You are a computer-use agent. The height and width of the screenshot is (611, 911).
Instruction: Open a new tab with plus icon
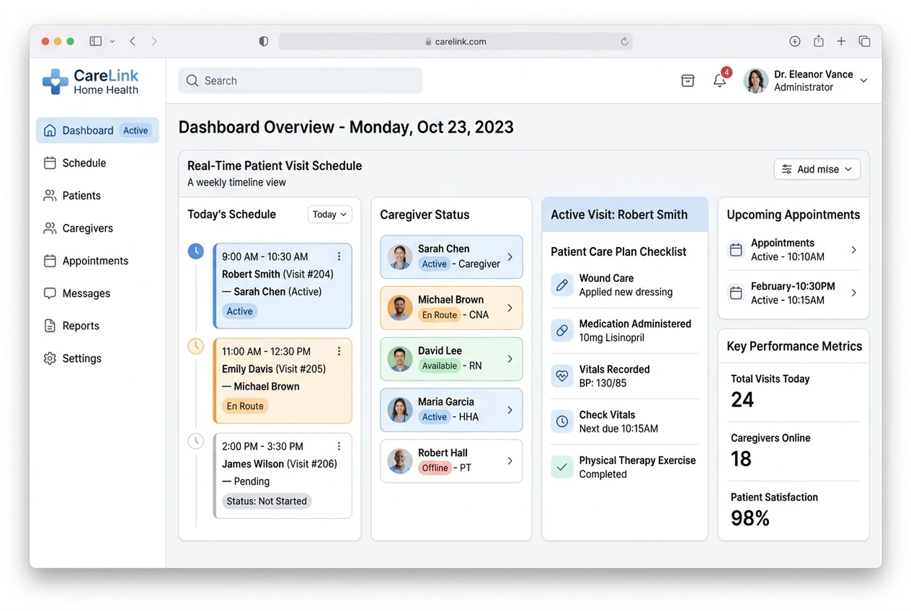(x=841, y=41)
